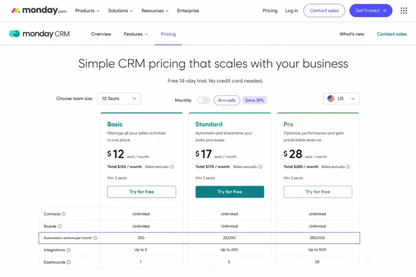The image size is (416, 277).
Task: Open the Overview tab
Action: (101, 34)
